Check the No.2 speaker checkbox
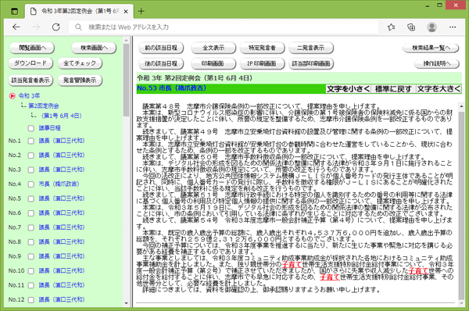Image resolution: width=469 pixels, height=311 pixels. (x=30, y=155)
